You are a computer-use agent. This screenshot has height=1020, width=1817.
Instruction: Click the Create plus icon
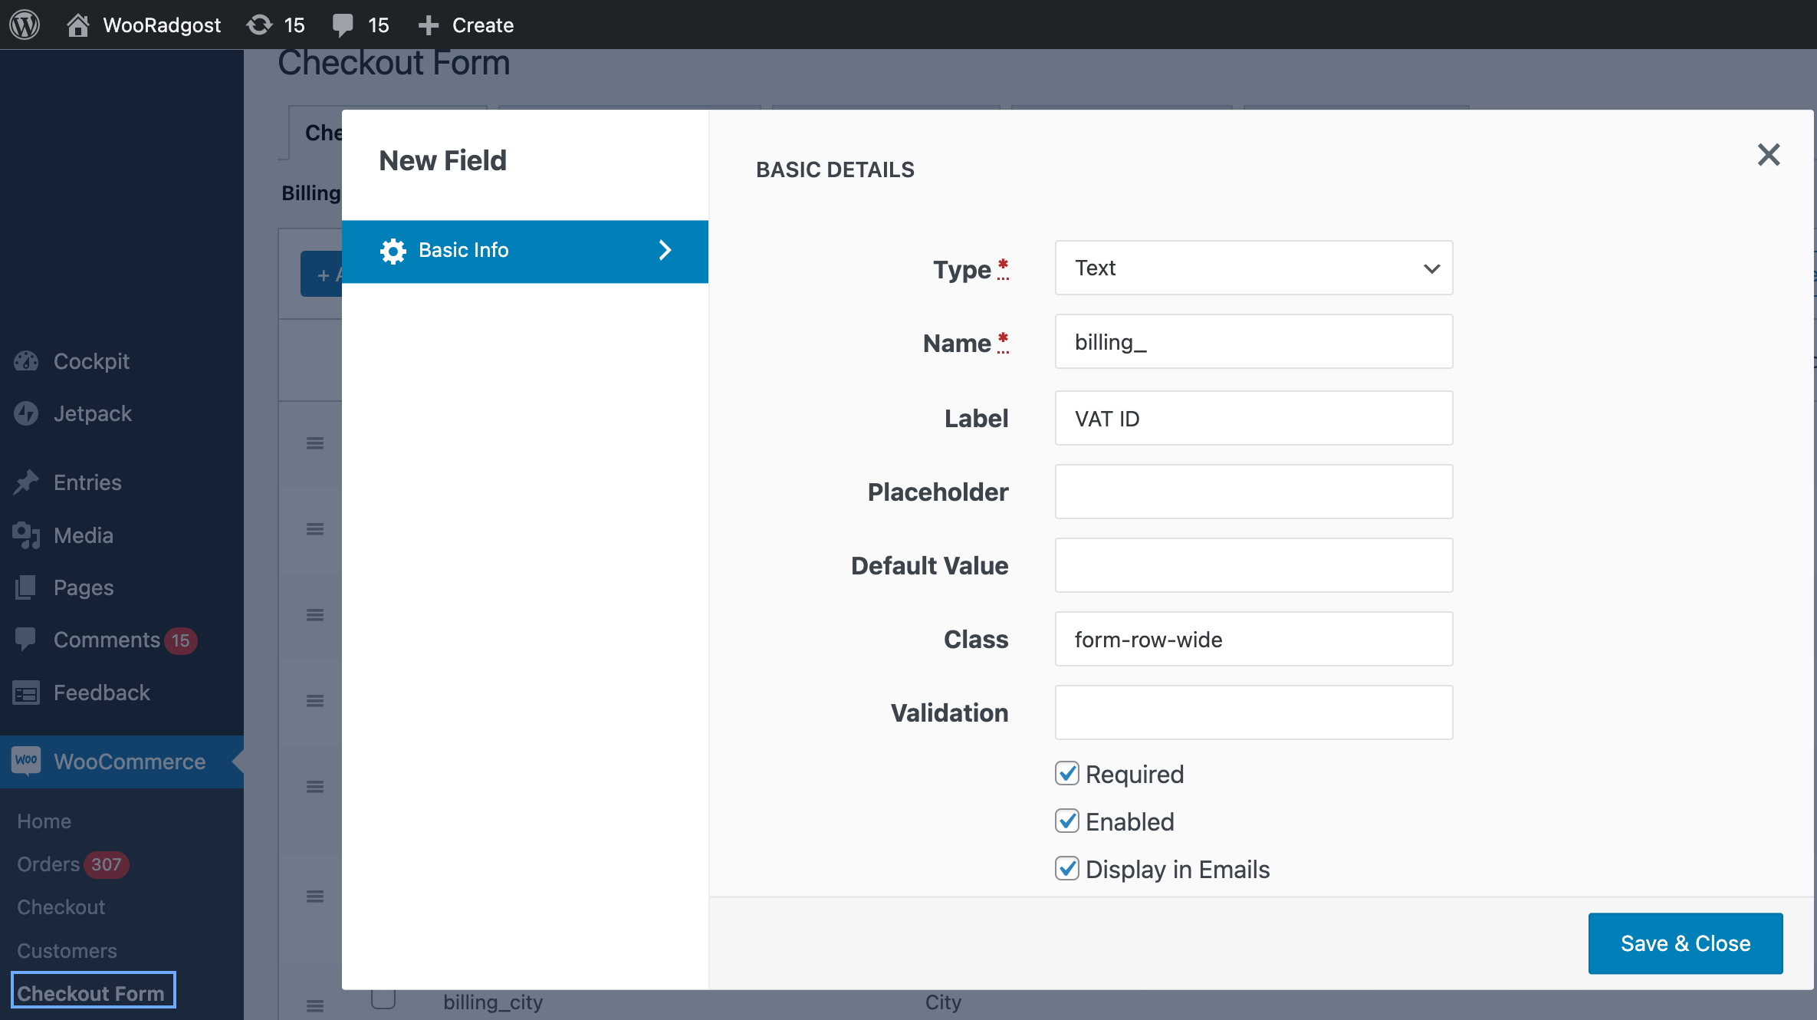(x=428, y=25)
